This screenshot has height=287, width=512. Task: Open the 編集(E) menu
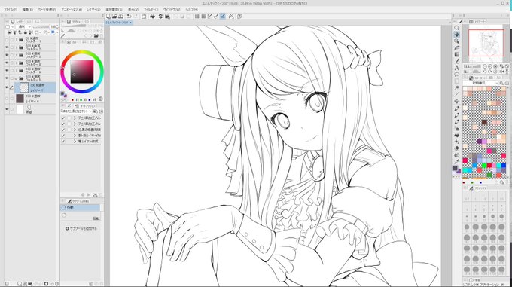click(x=27, y=10)
